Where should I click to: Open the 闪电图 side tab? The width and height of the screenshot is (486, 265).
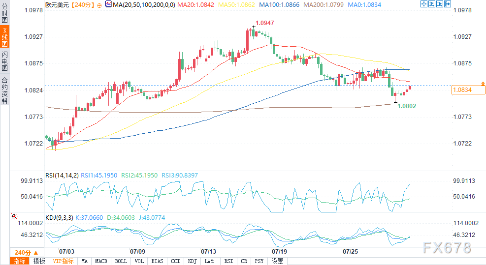coord(4,61)
